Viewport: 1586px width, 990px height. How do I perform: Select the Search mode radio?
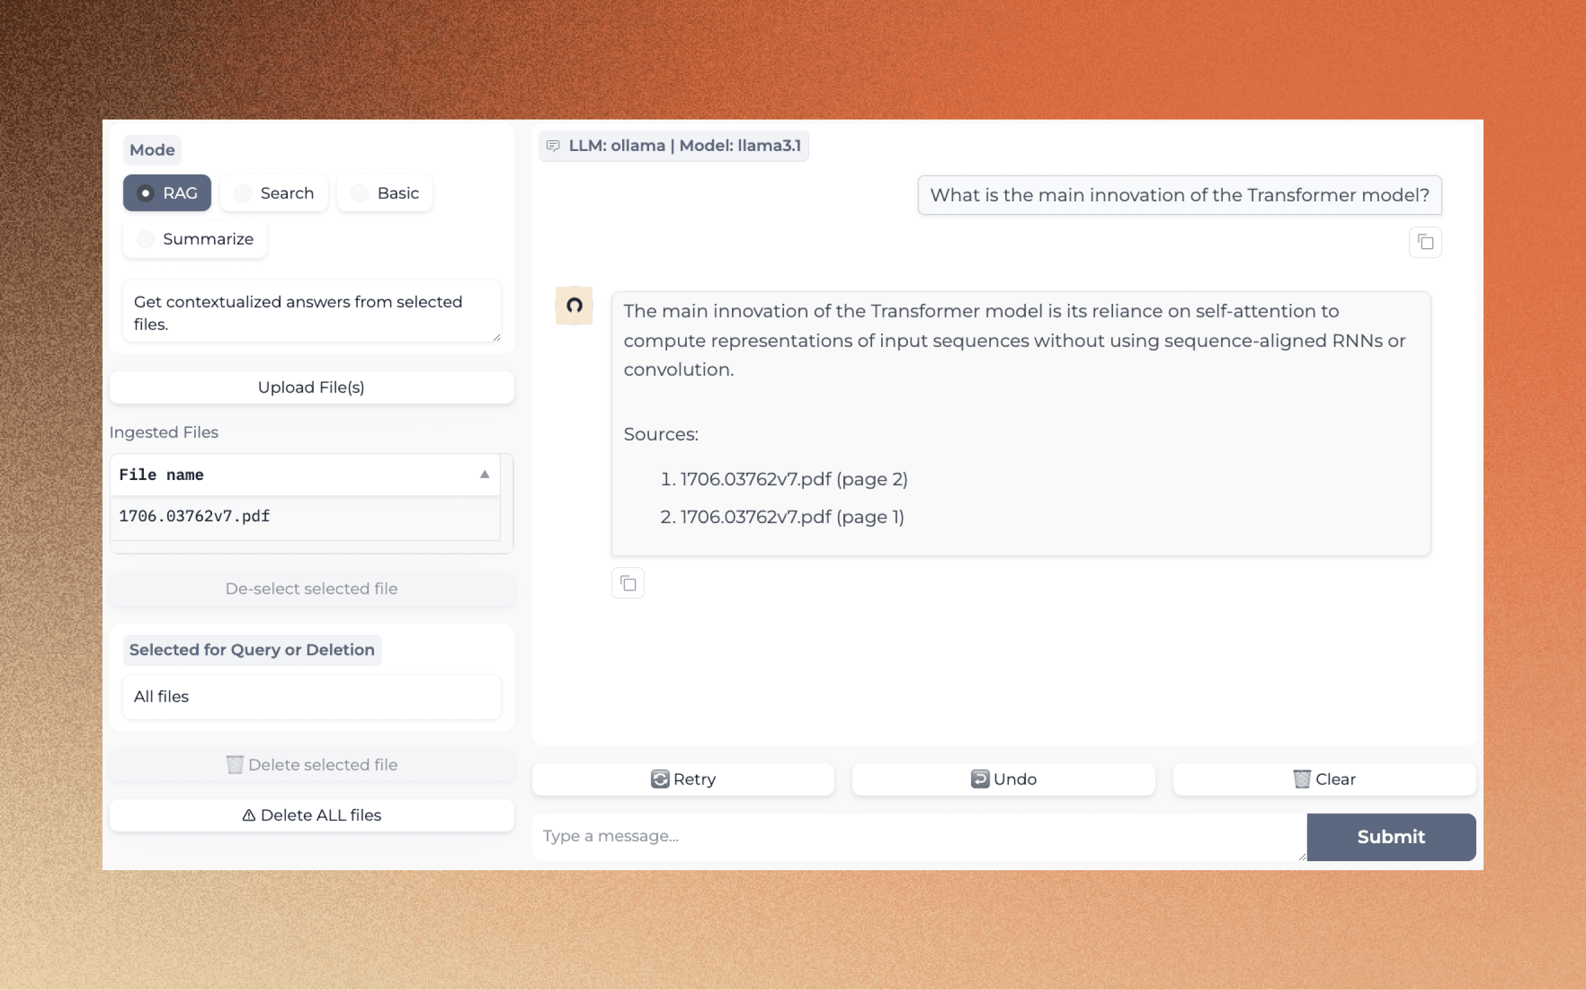click(243, 193)
